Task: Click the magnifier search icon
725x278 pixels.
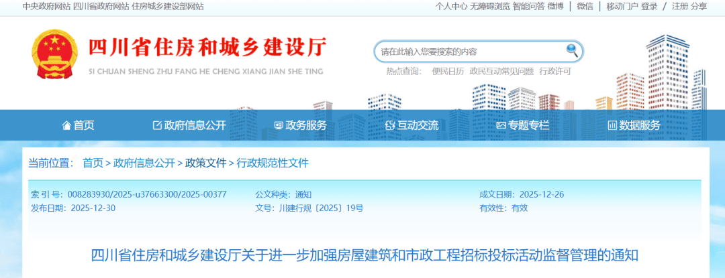Action: point(572,50)
